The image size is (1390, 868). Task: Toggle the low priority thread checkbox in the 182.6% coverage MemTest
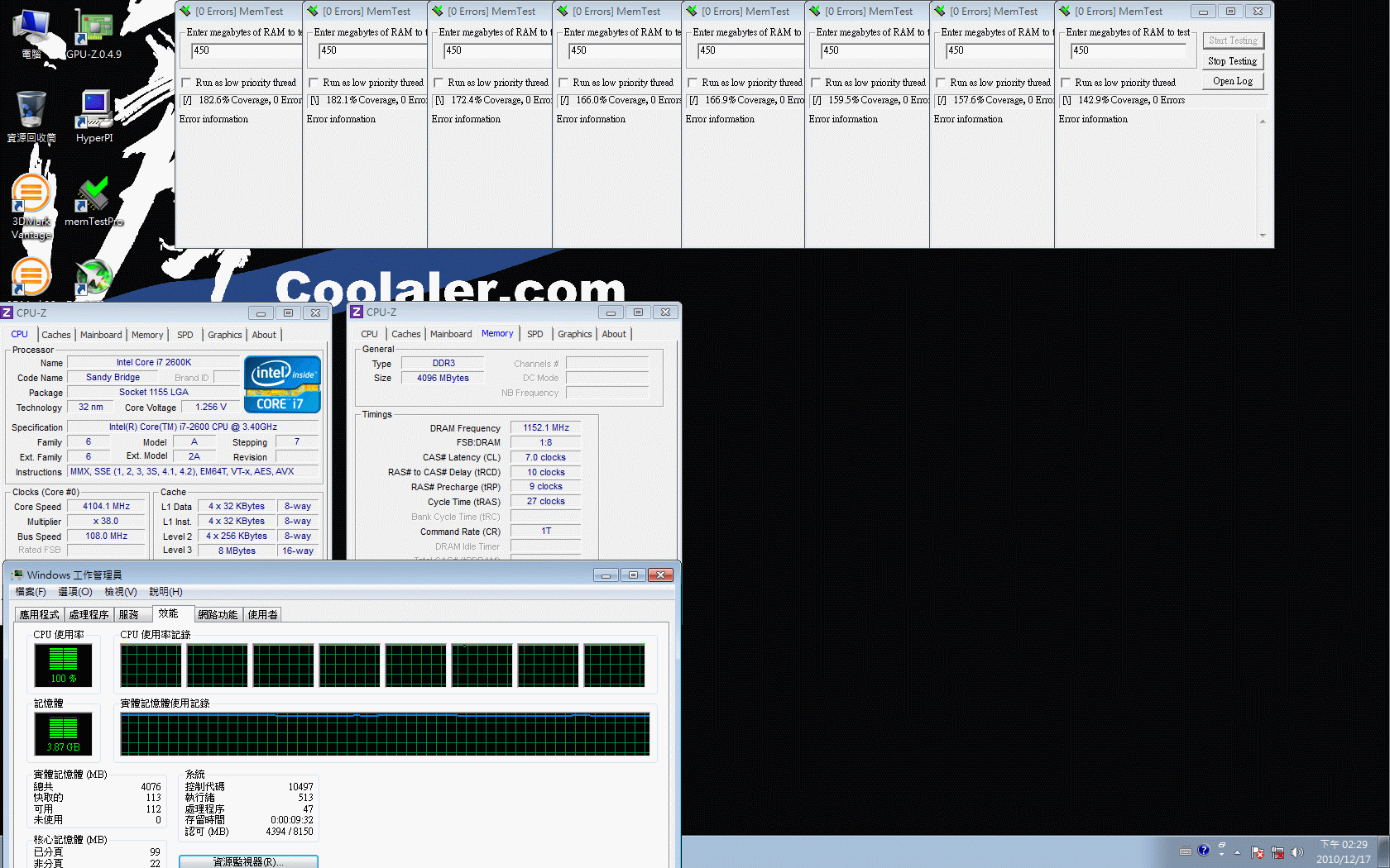[x=186, y=83]
